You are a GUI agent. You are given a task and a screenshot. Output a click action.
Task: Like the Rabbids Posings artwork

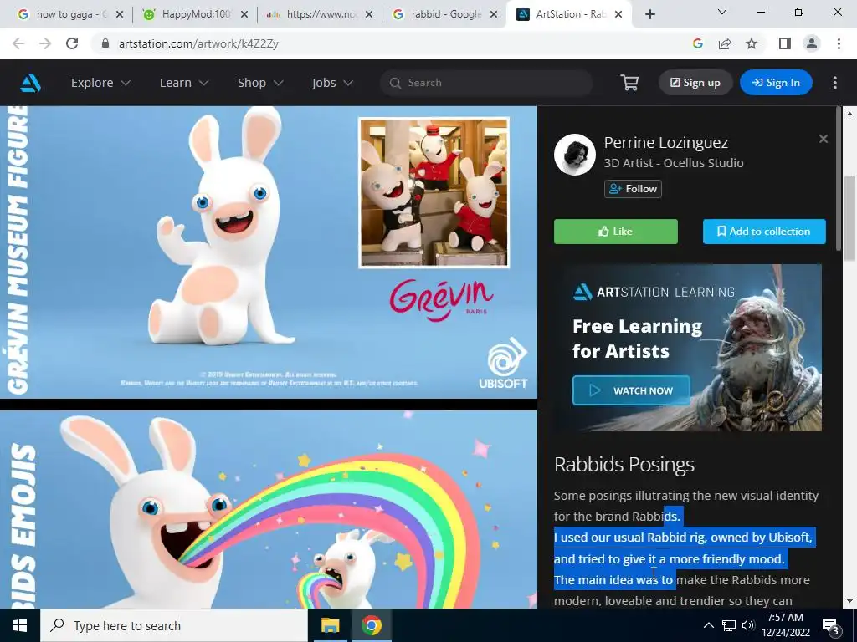[x=615, y=232]
